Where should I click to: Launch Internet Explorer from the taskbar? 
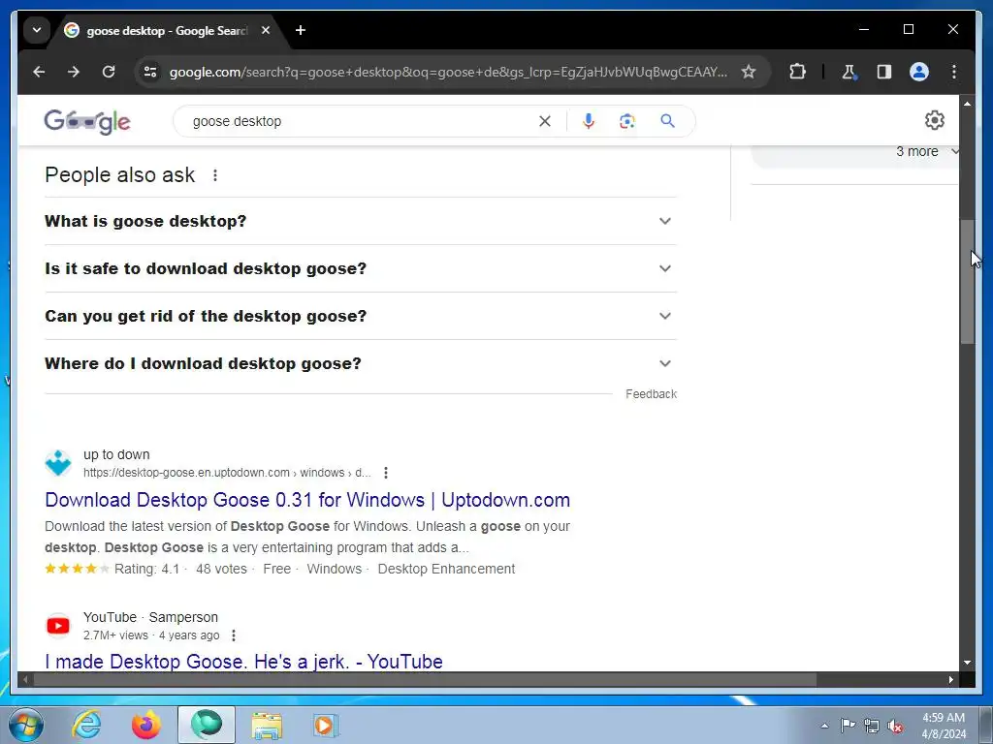86,725
